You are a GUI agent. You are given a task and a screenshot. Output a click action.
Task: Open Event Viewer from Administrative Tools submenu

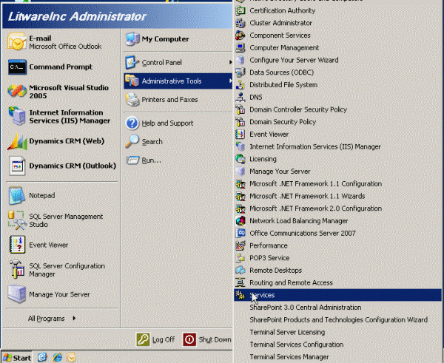pos(337,134)
